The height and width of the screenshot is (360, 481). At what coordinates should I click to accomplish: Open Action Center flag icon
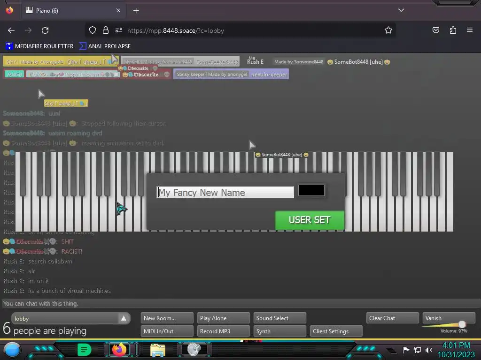tap(406, 350)
